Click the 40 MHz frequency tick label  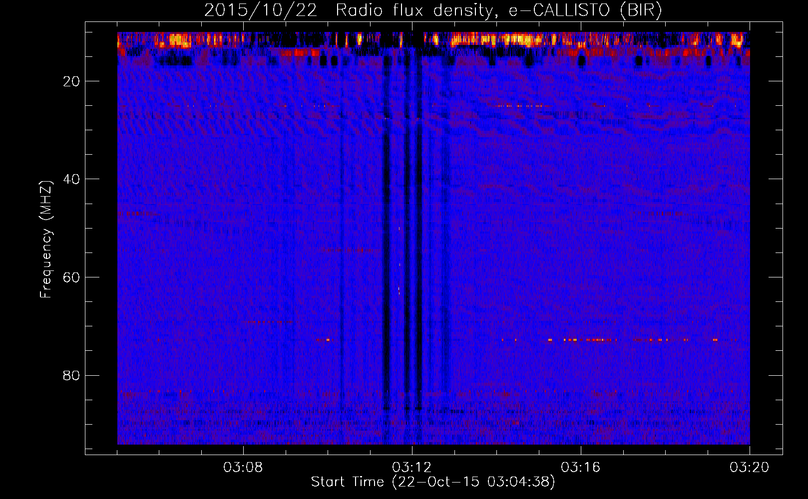tap(72, 179)
